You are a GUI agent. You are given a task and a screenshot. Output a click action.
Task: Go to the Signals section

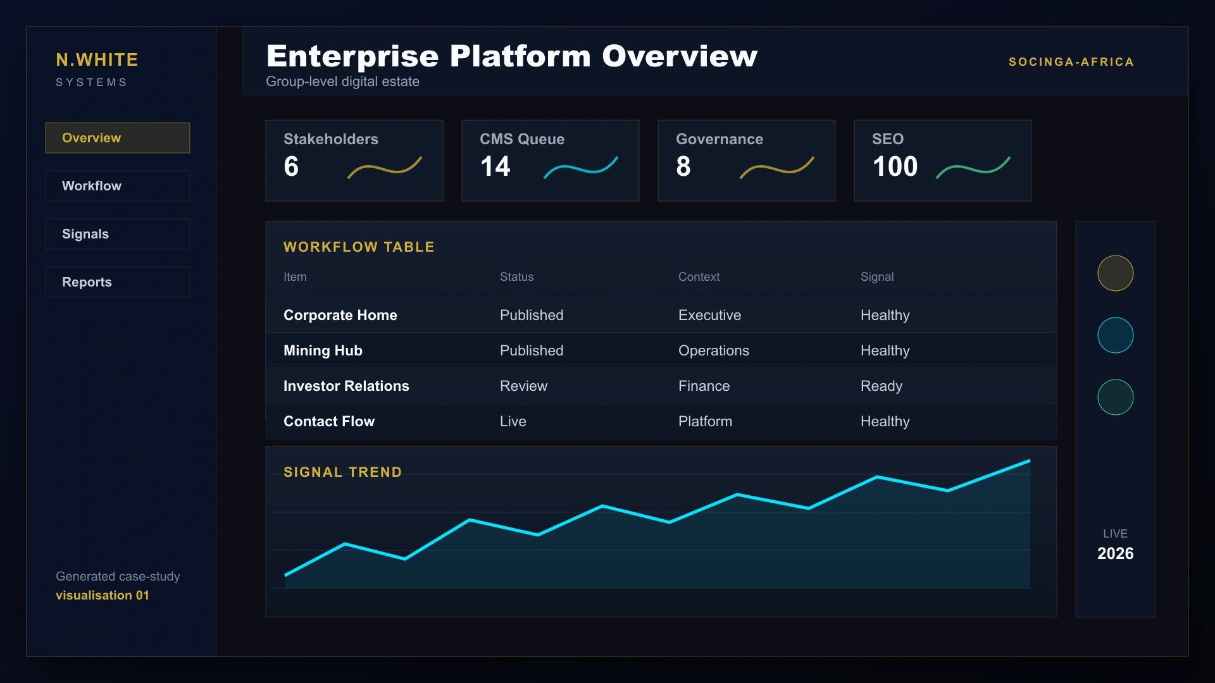click(118, 234)
